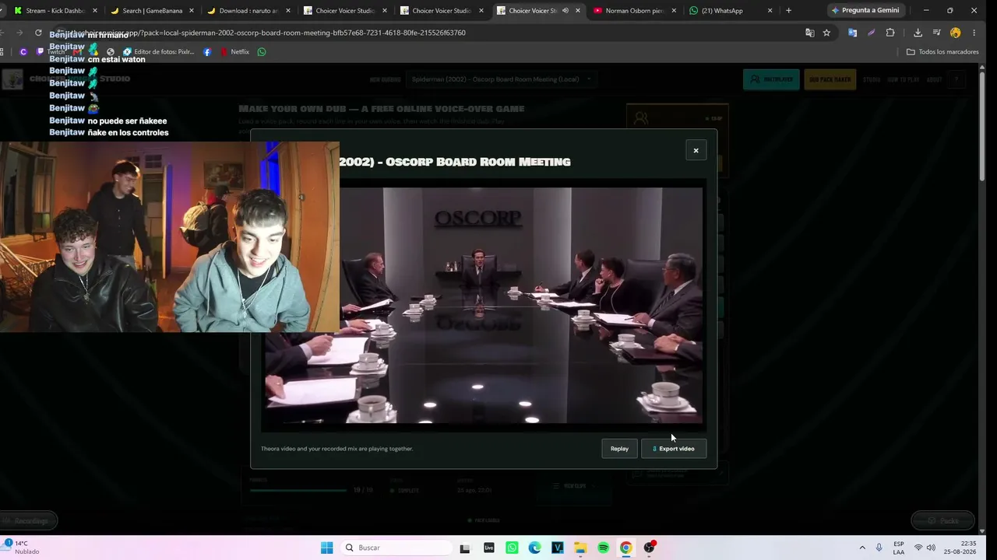Open Chrome downloads
This screenshot has width=997, height=560.
coord(918,33)
